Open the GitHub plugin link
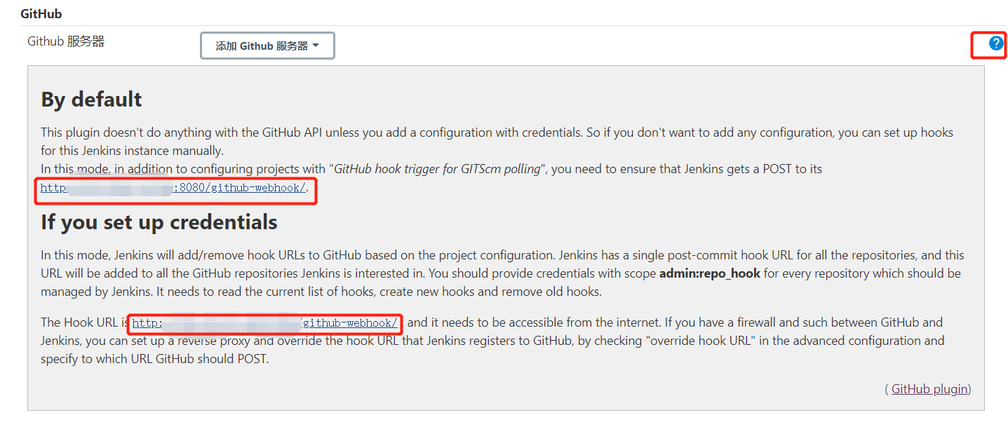The width and height of the screenshot is (1008, 422). (929, 388)
